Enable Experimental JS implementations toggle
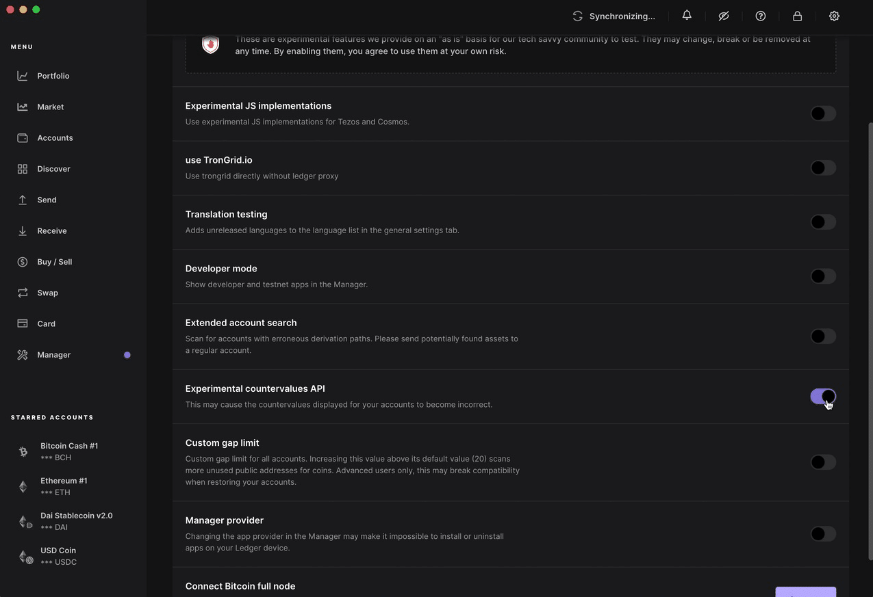 coord(822,114)
